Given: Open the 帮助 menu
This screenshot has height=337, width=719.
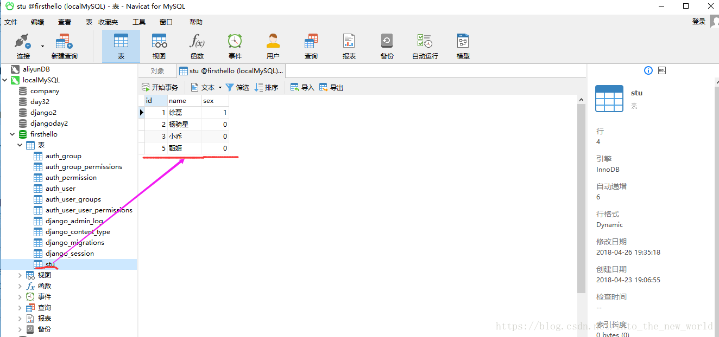Looking at the screenshot, I should (x=196, y=22).
